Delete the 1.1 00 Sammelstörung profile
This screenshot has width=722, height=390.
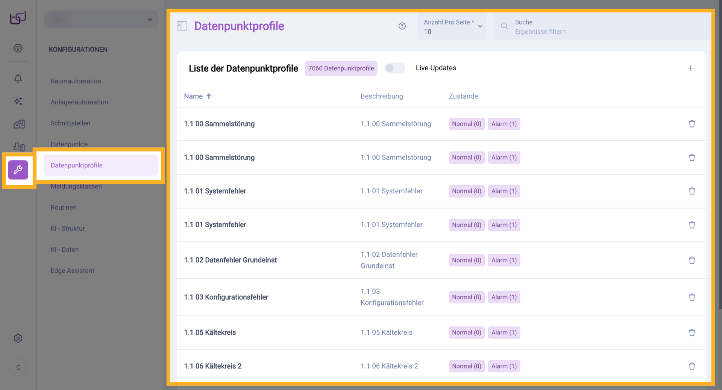(x=692, y=124)
